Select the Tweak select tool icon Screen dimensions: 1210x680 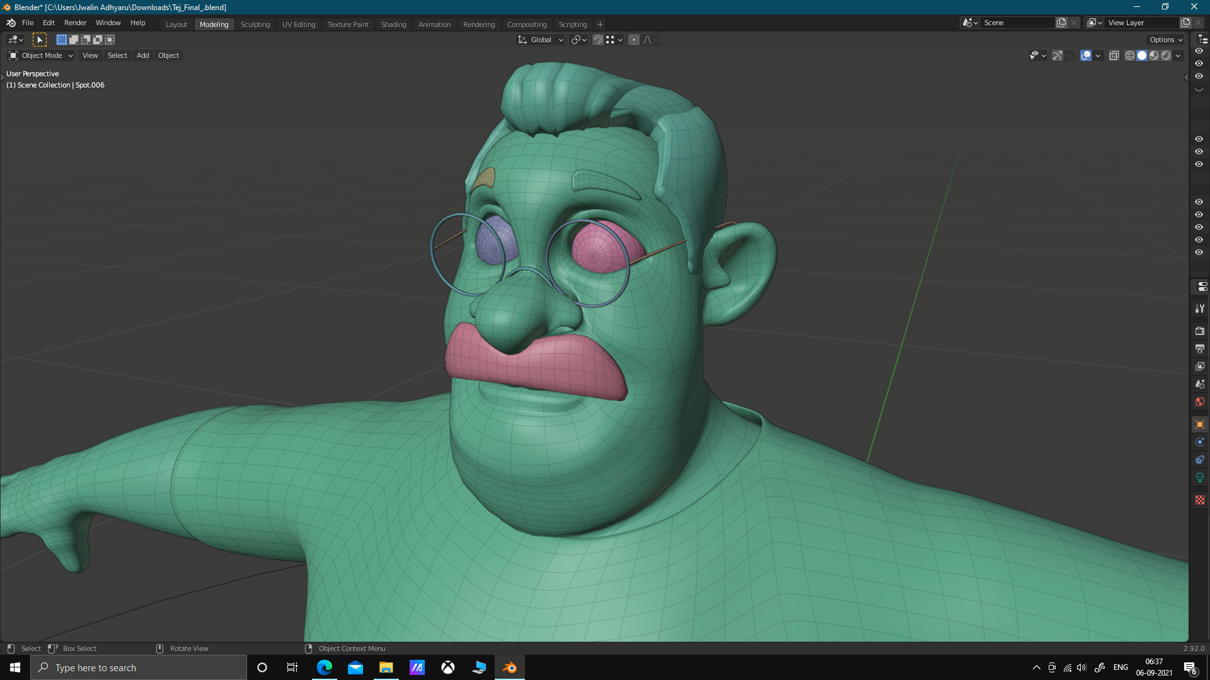point(40,40)
